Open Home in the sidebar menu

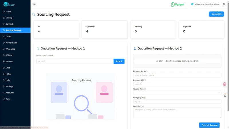pos(15,11)
